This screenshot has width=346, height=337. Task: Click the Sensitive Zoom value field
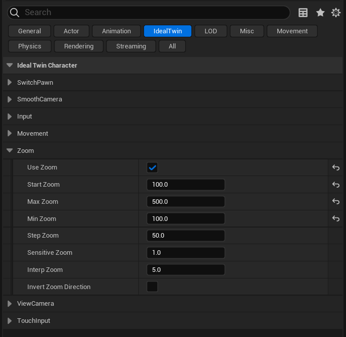(185, 253)
